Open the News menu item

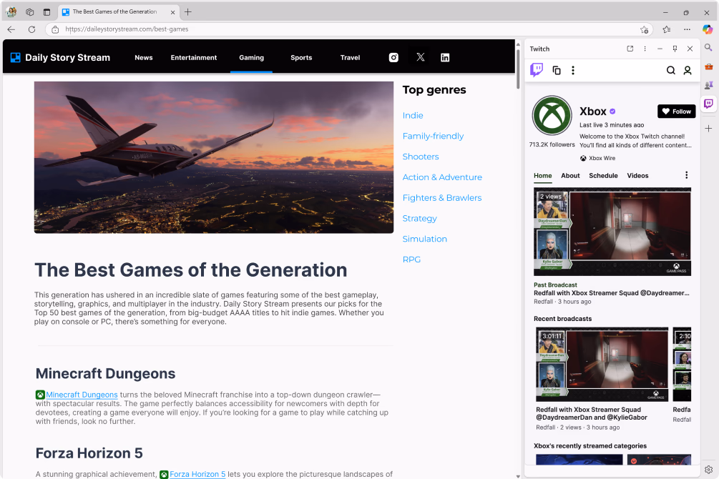tap(144, 57)
